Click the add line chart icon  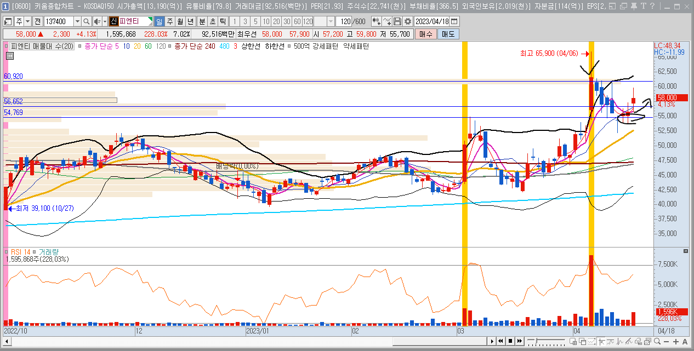click(387, 21)
